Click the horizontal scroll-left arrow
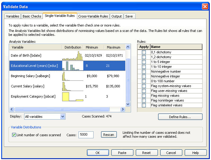Image resolution: width=211 pixels, height=160 pixels. tap(12, 109)
